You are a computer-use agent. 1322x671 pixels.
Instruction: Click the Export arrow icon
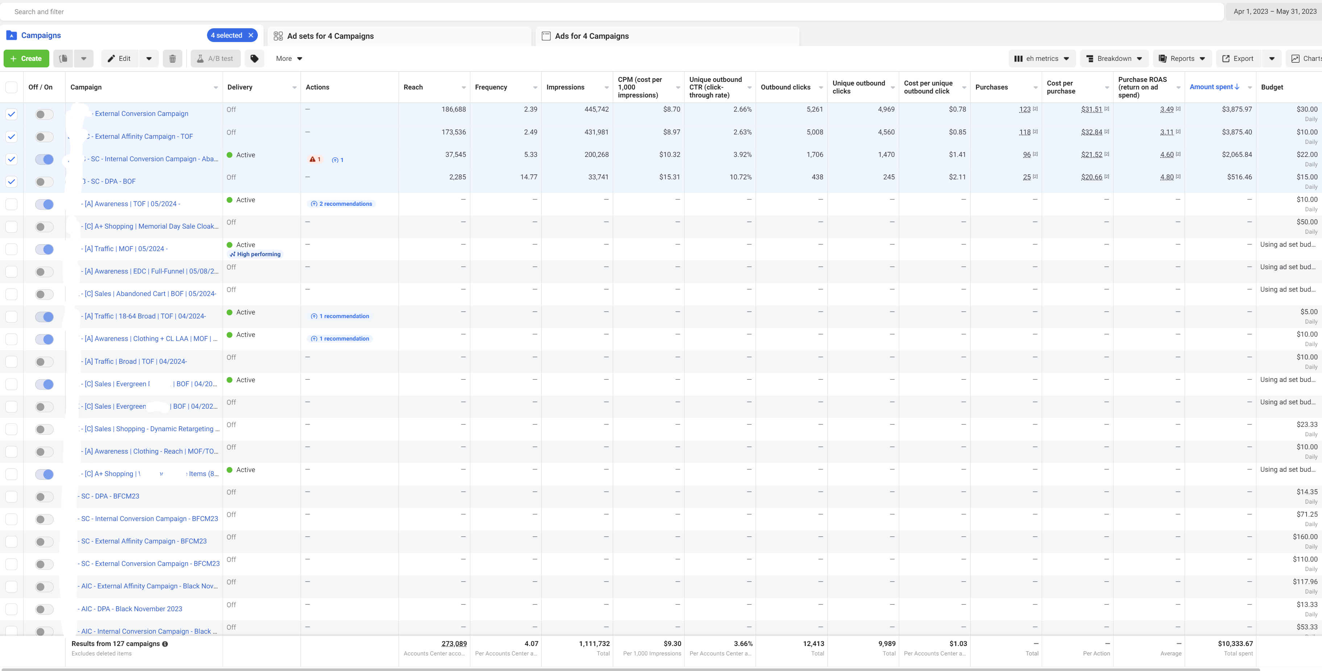1226,58
